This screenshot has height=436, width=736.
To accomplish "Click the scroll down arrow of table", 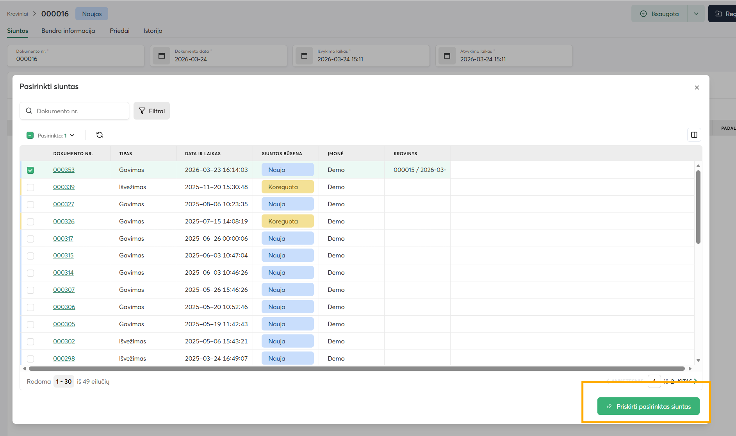I will pos(698,360).
